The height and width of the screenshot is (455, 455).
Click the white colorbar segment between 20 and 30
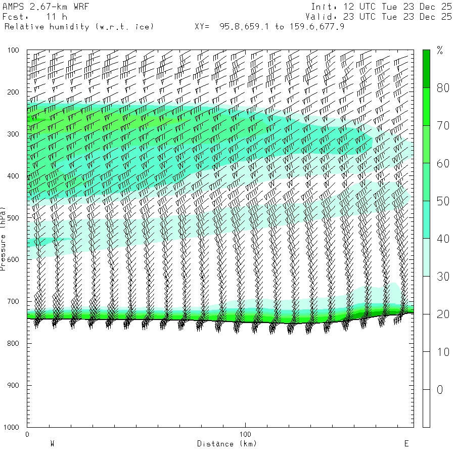pyautogui.click(x=426, y=295)
